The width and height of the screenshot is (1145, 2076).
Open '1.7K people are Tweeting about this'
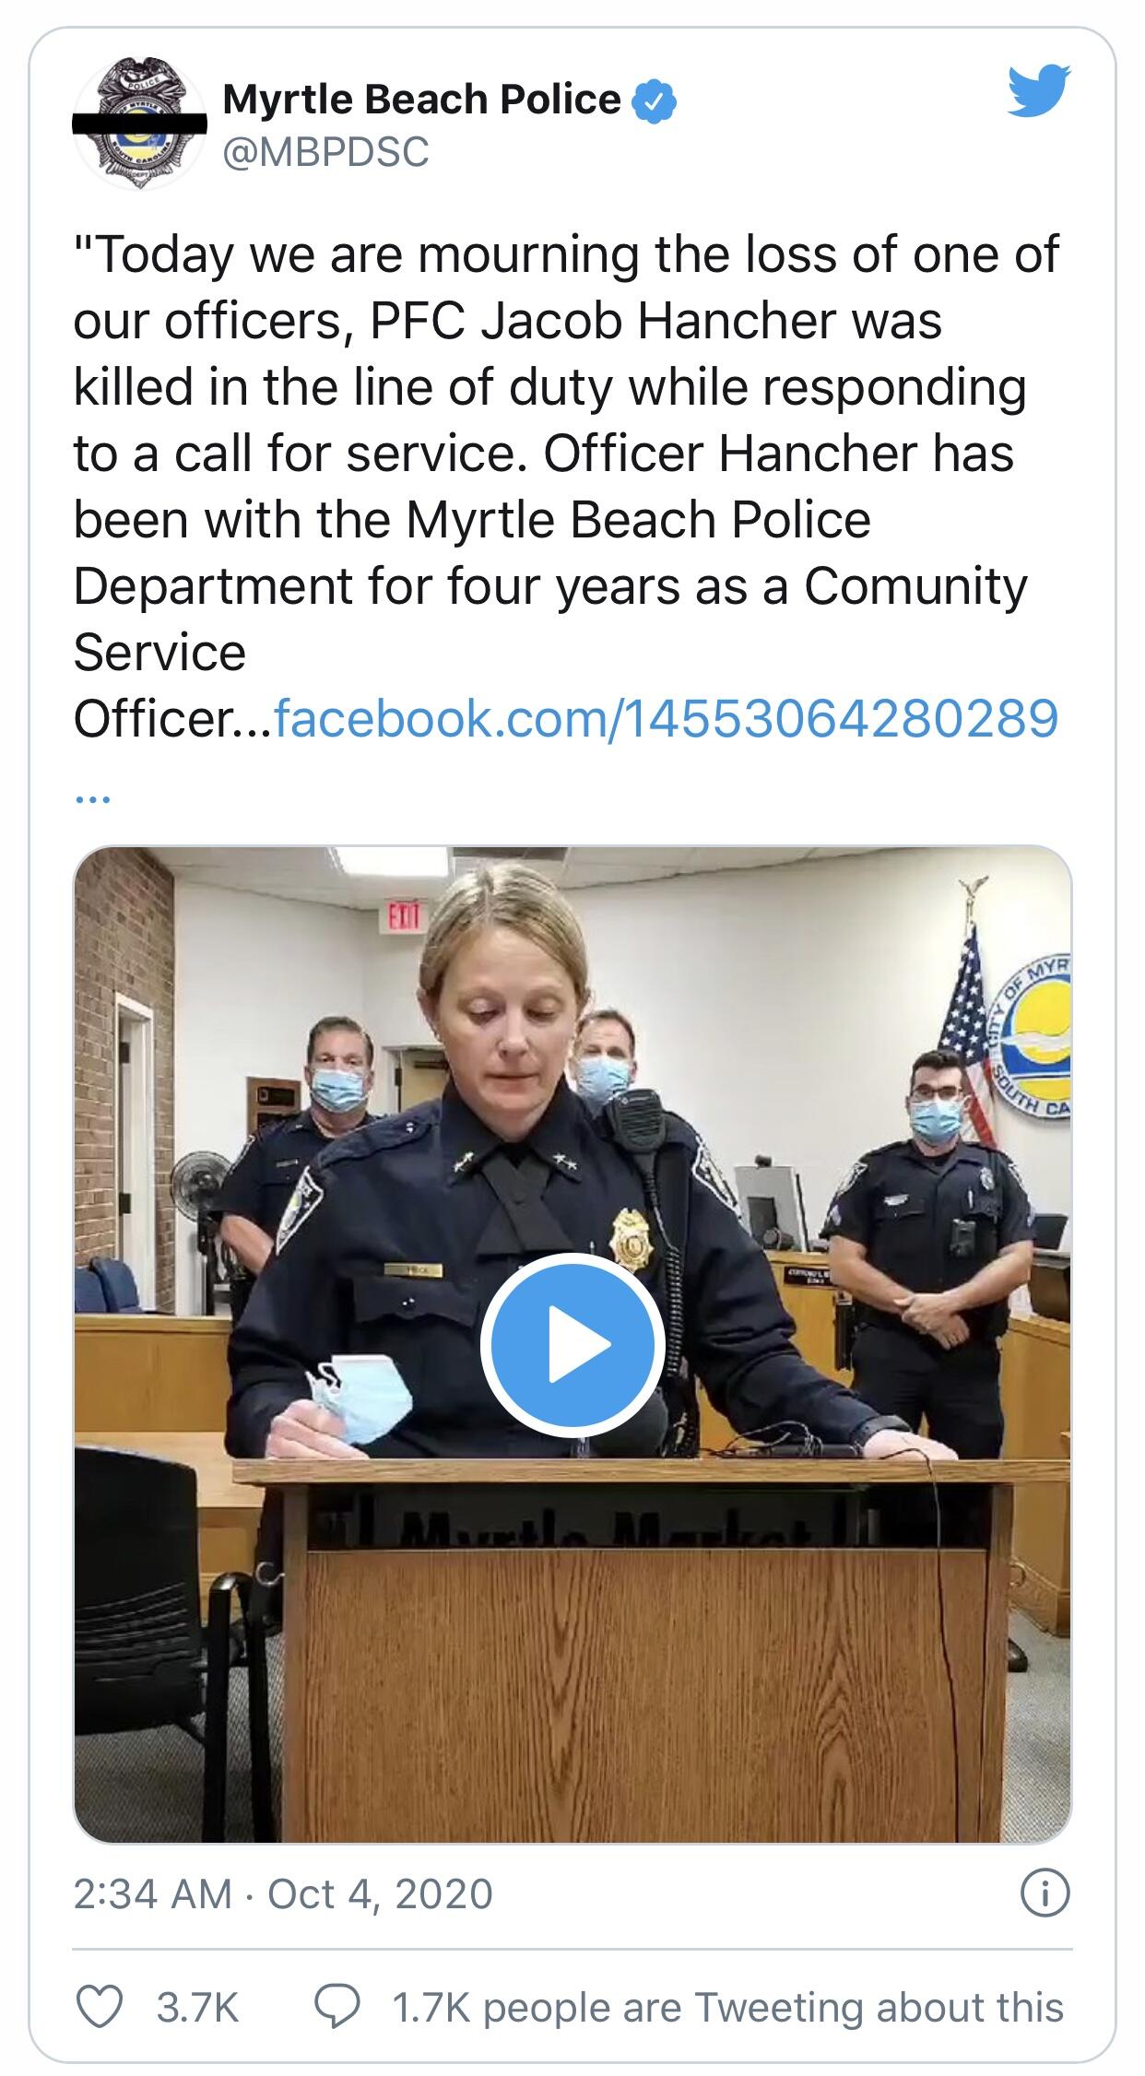(x=728, y=2007)
